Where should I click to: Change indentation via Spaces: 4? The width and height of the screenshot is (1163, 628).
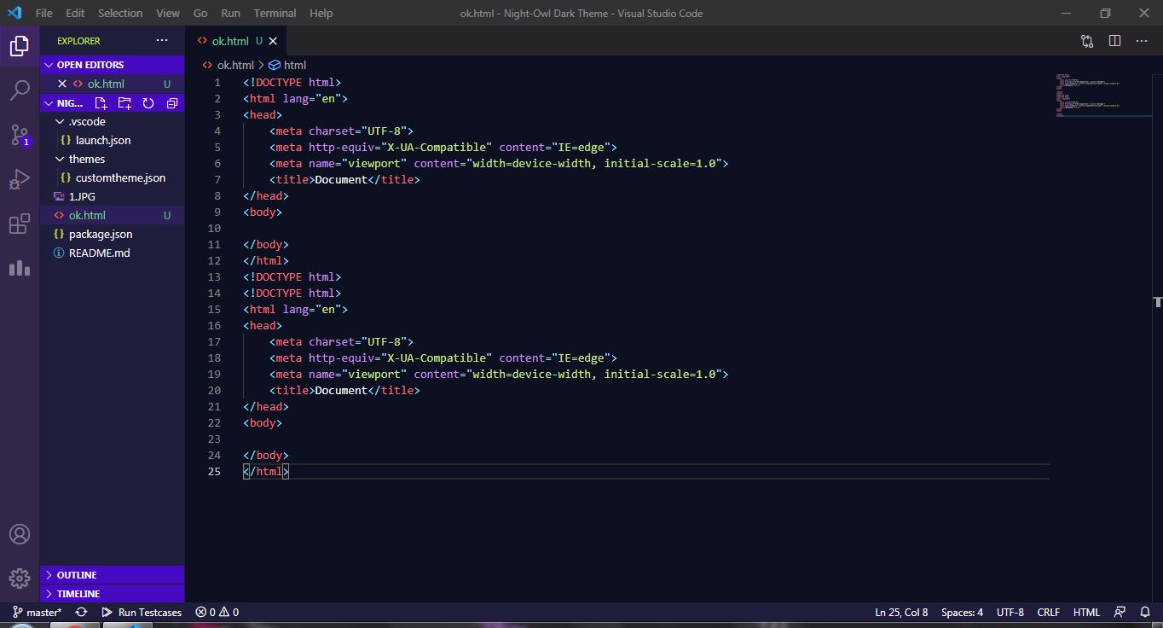[x=962, y=612]
